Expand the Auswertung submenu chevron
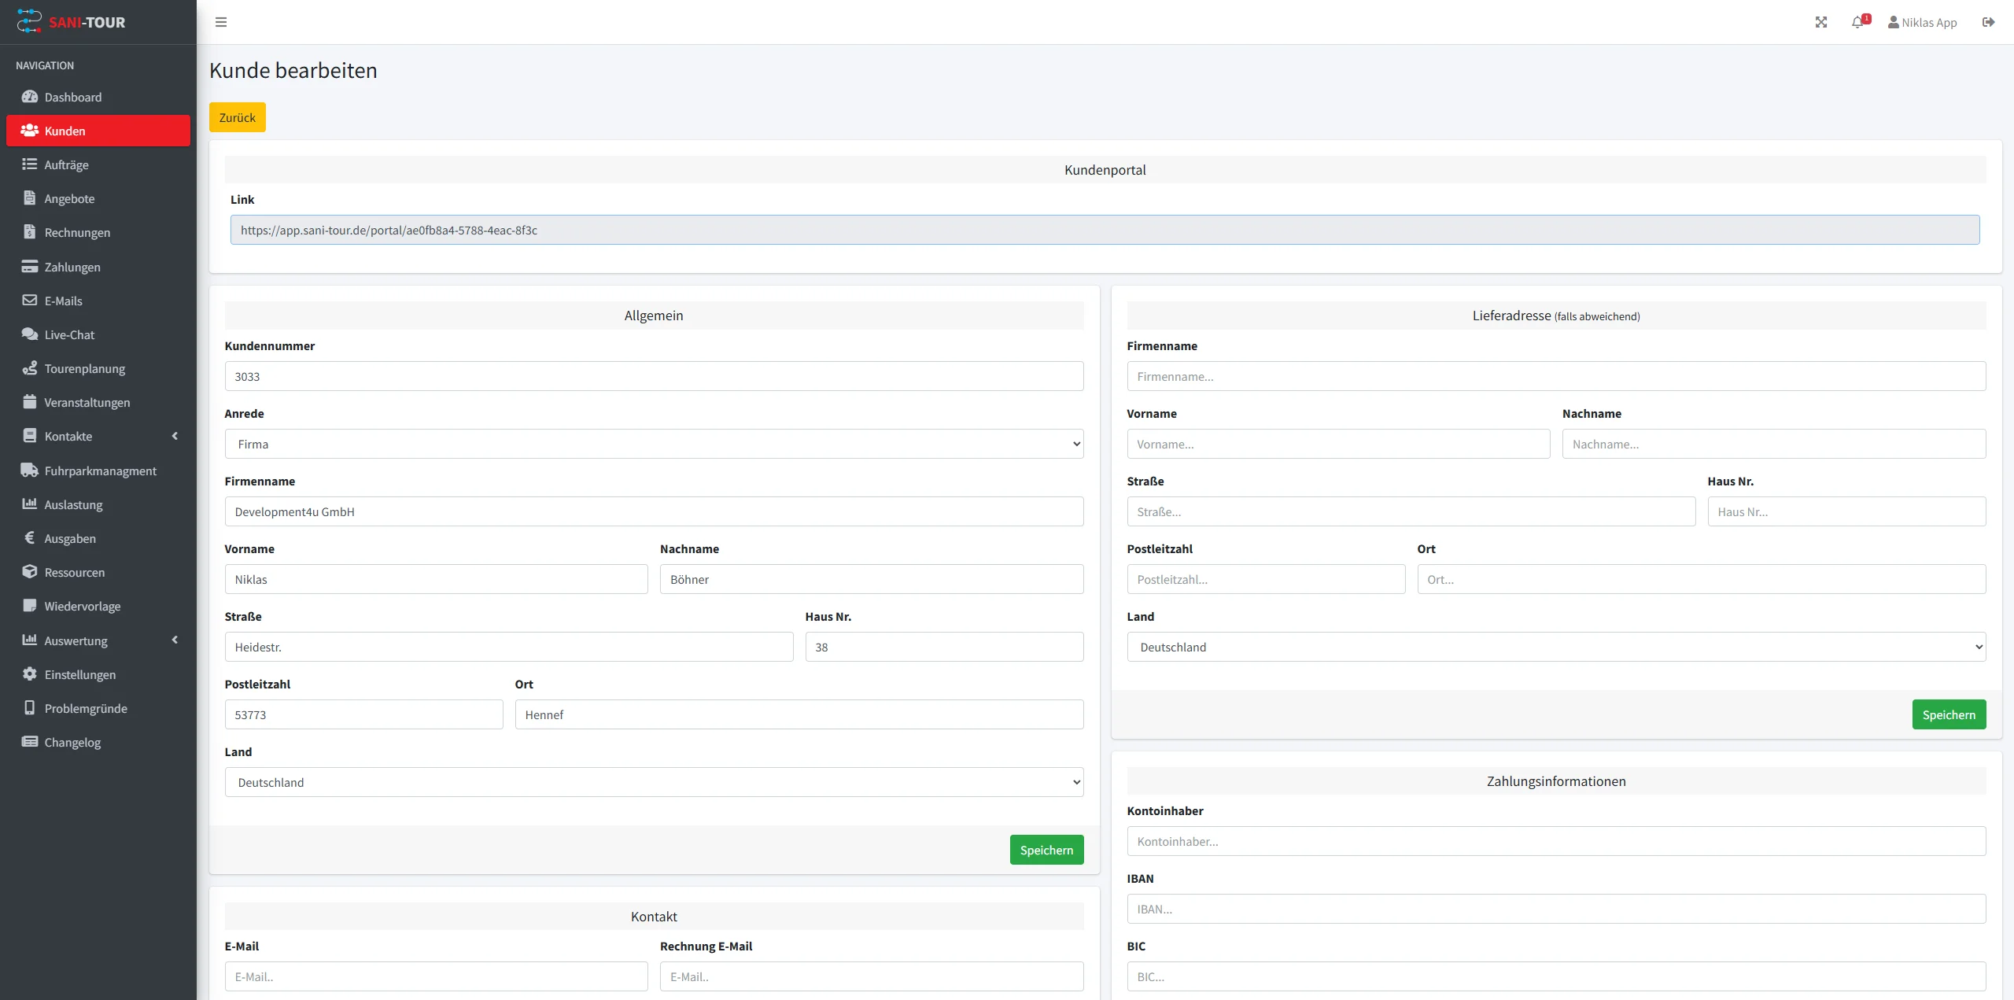This screenshot has width=2014, height=1000. pos(175,640)
